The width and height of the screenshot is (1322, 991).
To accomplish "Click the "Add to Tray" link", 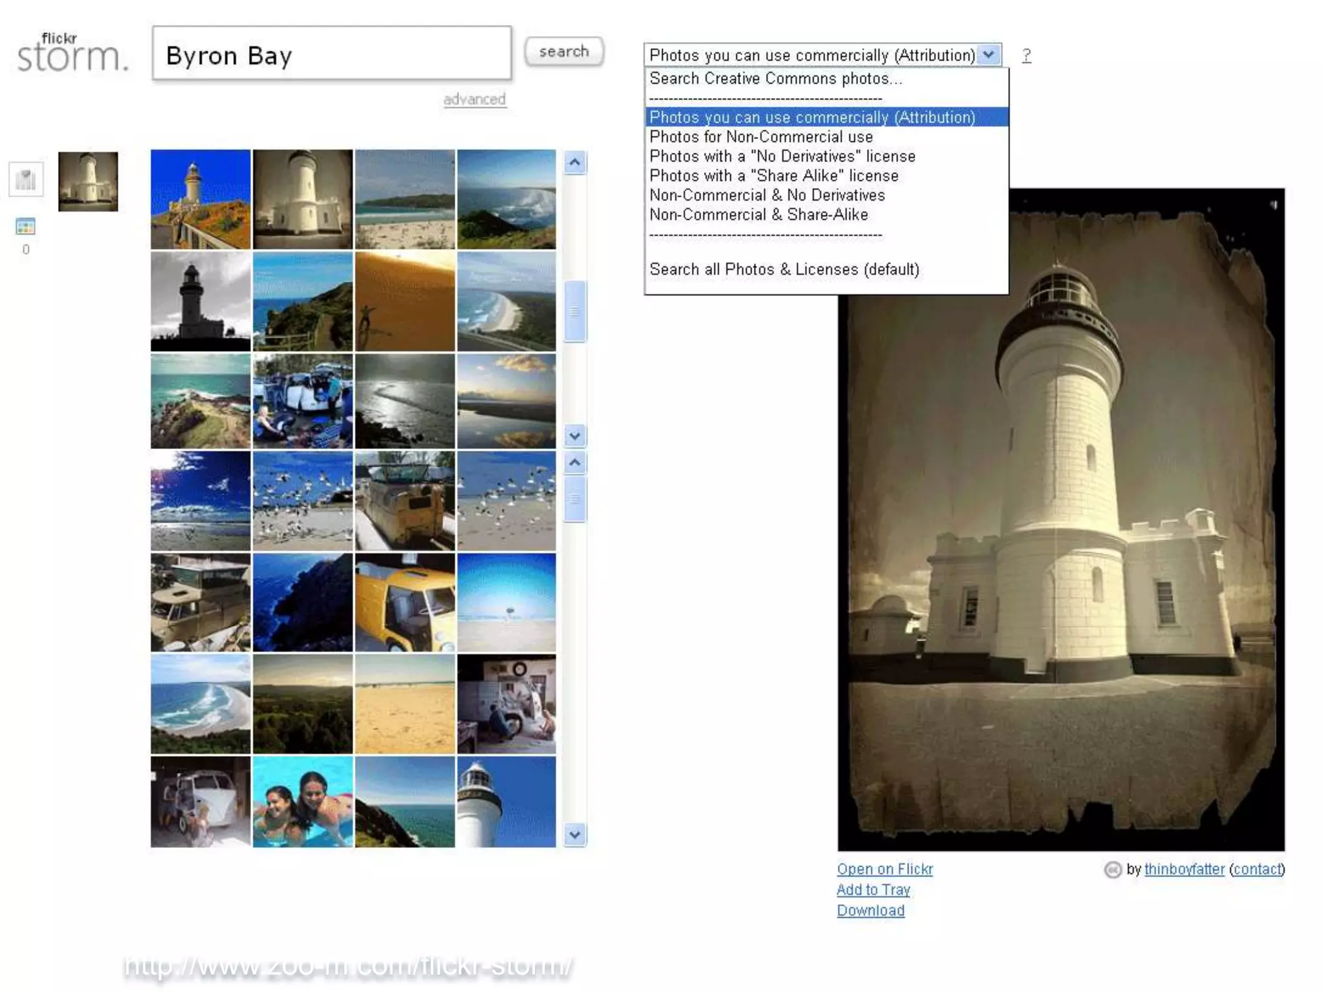I will pos(873,890).
